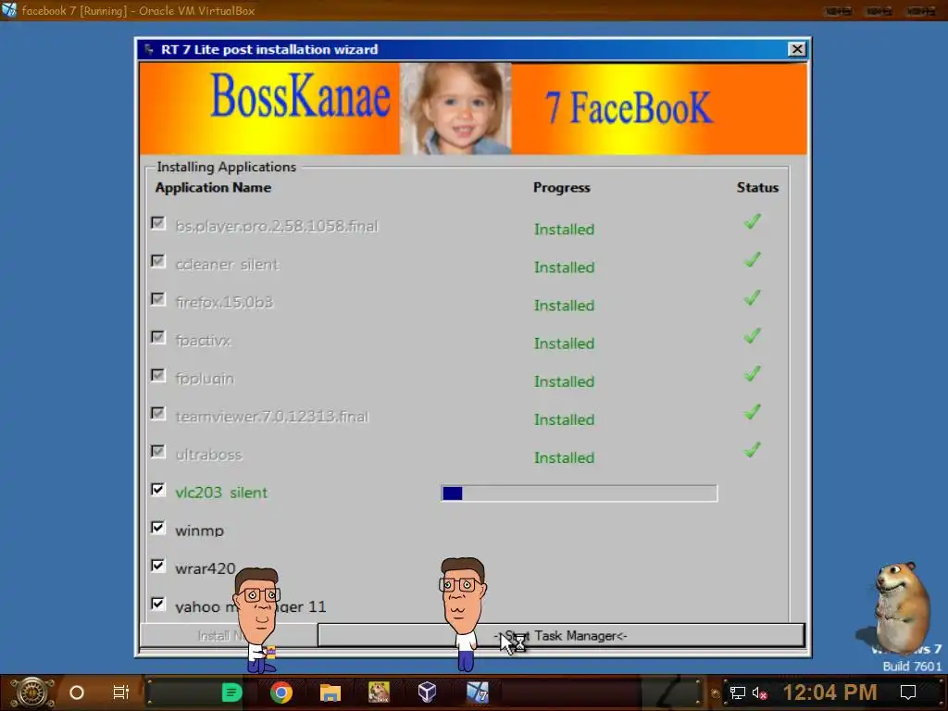Click the 'Status' column header

(x=757, y=187)
